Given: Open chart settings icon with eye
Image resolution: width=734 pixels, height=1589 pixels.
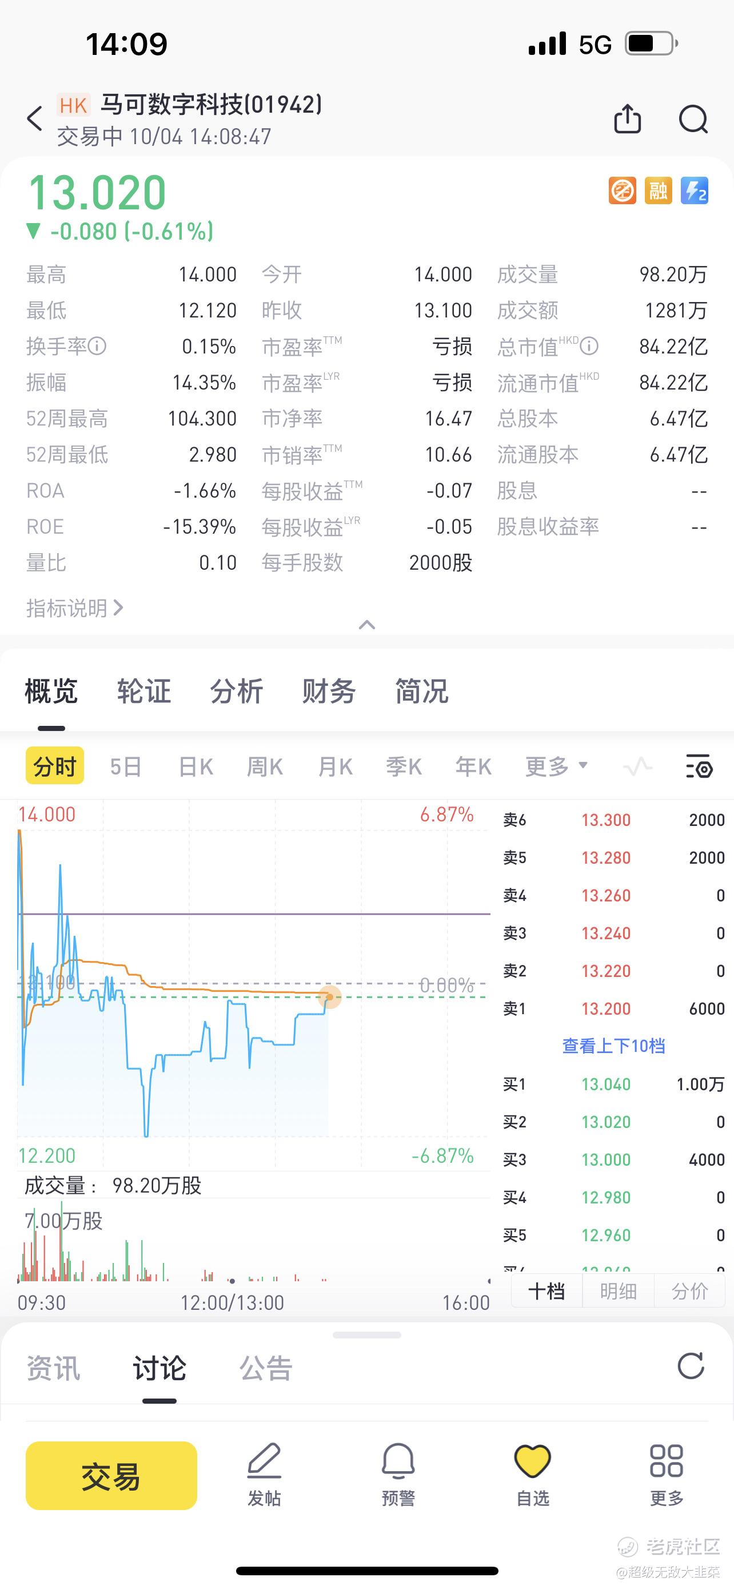Looking at the screenshot, I should (x=700, y=766).
